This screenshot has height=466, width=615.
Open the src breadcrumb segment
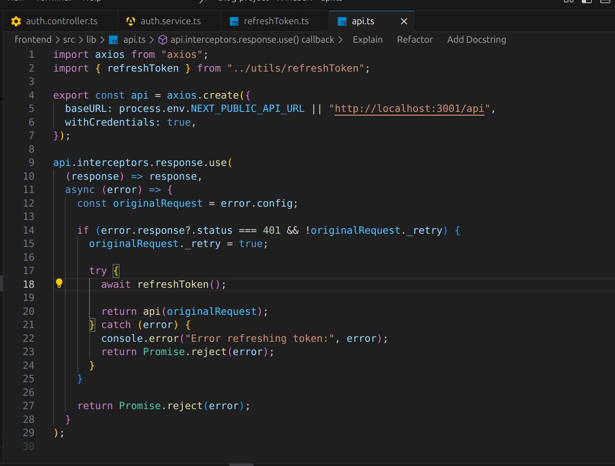pyautogui.click(x=69, y=39)
